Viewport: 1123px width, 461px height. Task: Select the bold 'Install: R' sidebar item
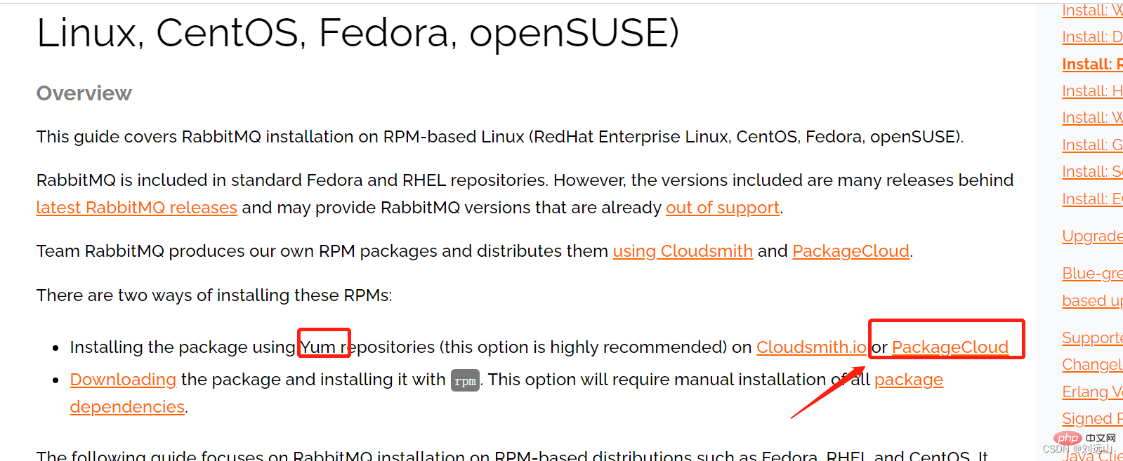tap(1091, 65)
